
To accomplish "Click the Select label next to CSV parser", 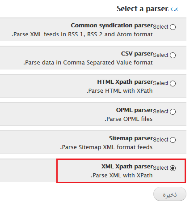I will (160, 55).
